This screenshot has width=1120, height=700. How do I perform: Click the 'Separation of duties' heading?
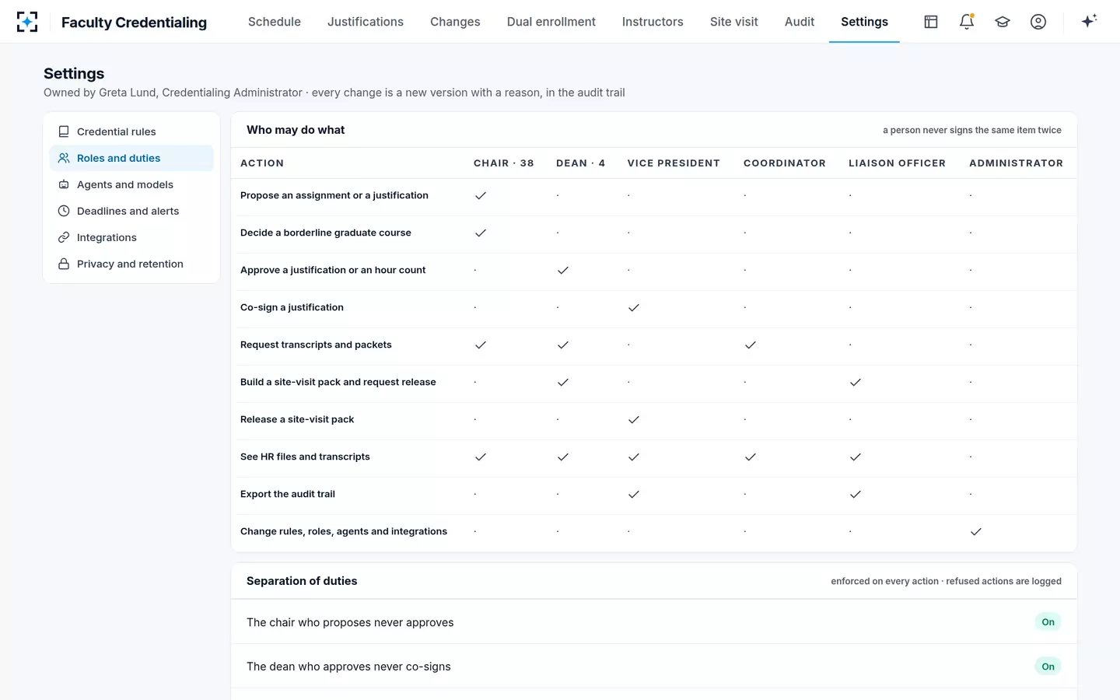click(x=302, y=581)
